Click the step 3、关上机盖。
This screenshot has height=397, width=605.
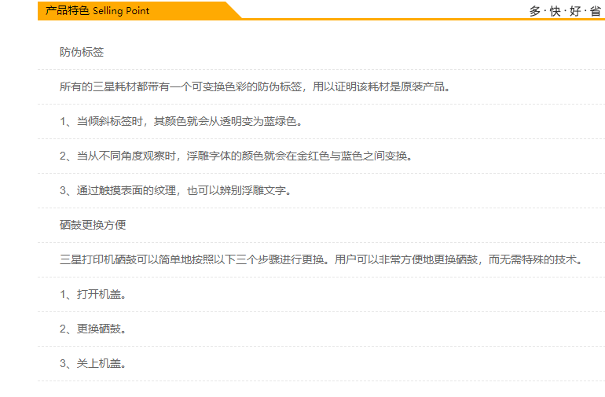(x=93, y=363)
